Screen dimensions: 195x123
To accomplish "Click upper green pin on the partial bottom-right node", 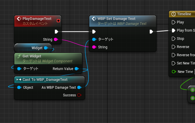I will (x=193, y=90).
